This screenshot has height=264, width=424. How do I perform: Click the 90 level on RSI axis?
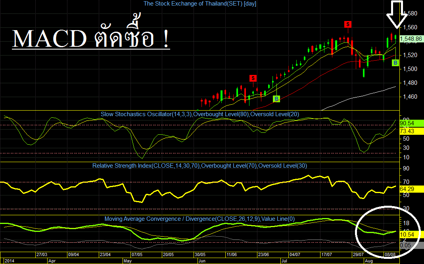(x=406, y=168)
